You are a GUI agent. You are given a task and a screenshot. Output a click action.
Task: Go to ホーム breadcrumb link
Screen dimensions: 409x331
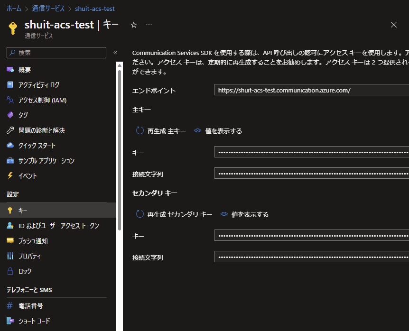pyautogui.click(x=14, y=9)
